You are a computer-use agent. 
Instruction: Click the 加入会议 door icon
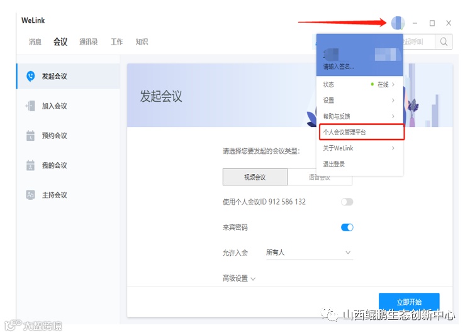point(30,106)
